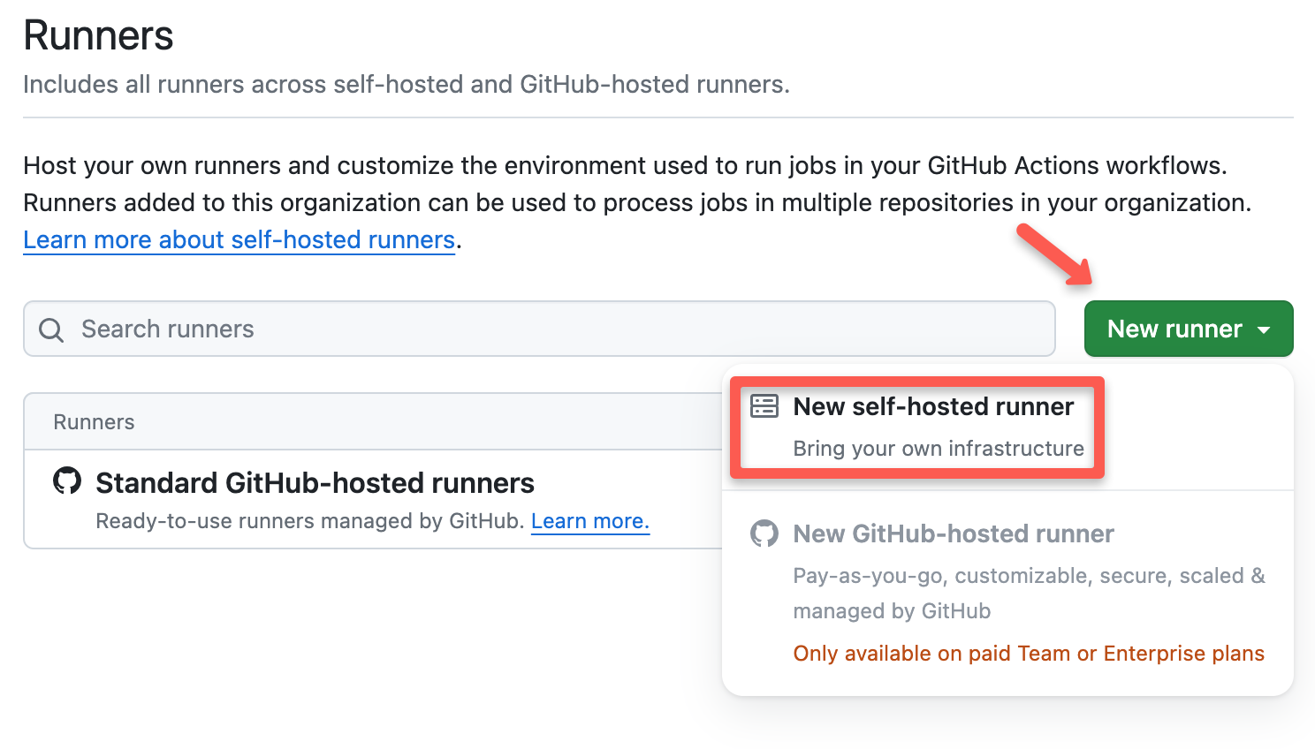The width and height of the screenshot is (1315, 749).
Task: Click the paid Team or Enterprise plans notice
Action: (1029, 653)
